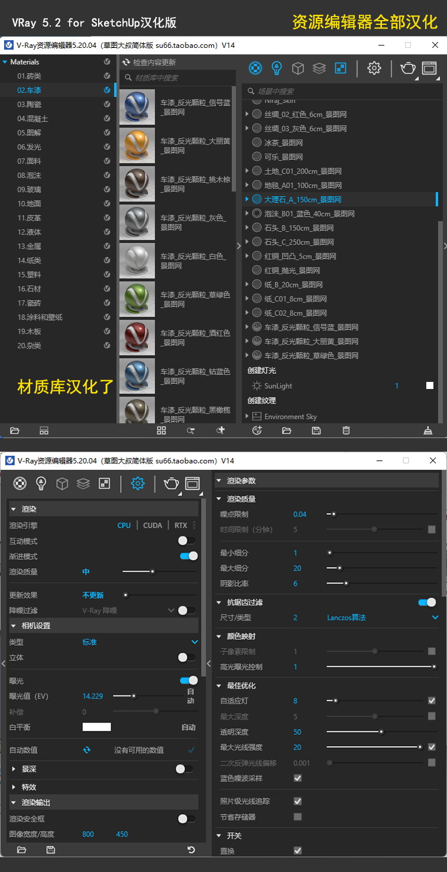Click the 白平衡 white color swatch
This screenshot has width=447, height=872.
point(96,727)
